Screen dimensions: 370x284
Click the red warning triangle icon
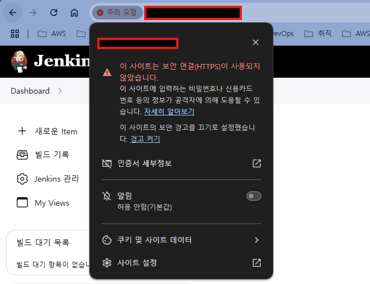coord(107,72)
